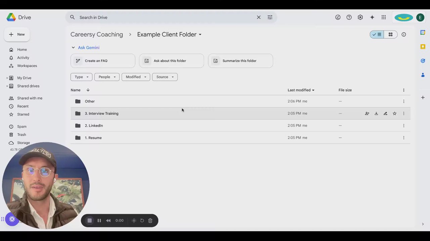This screenshot has width=430, height=241.
Task: Open Storage in the sidebar
Action: pyautogui.click(x=24, y=143)
